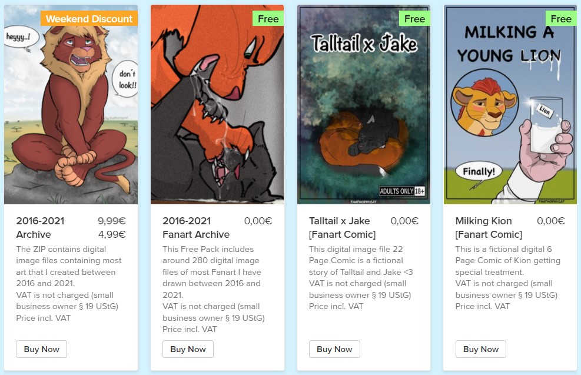
Task: Click the 0,00€ price beside Fanart Archive
Action: pos(258,221)
